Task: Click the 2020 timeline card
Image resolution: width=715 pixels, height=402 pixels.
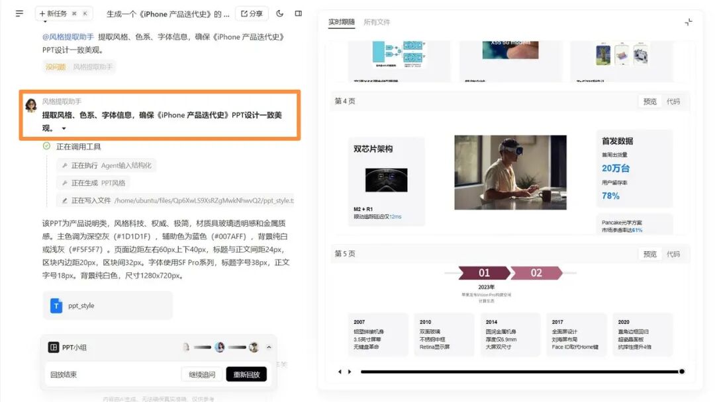Action: coord(642,334)
